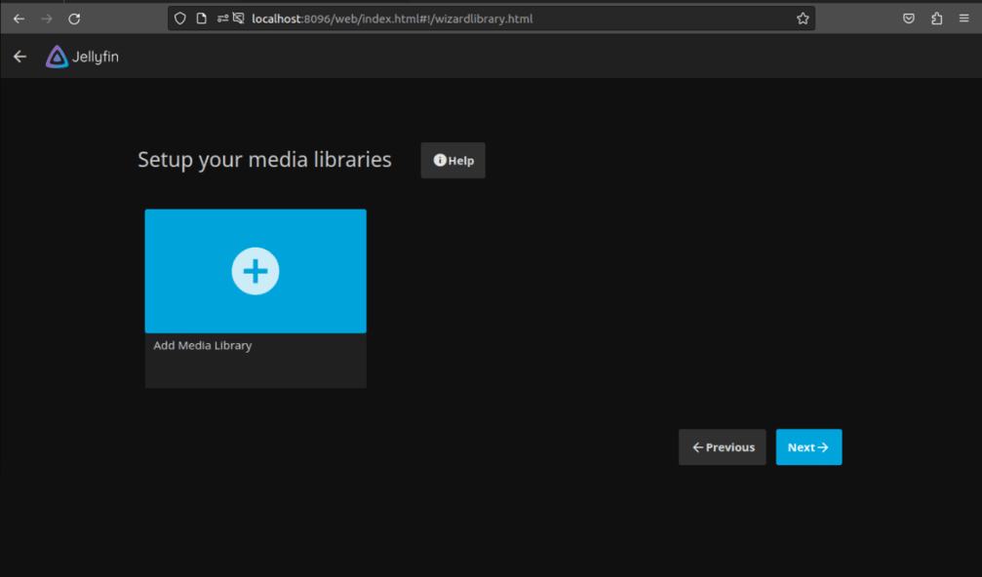
Task: Open the shield tracking protection icon
Action: coord(180,19)
